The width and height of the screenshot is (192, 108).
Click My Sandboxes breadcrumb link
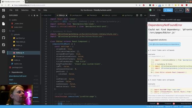coord(86,10)
